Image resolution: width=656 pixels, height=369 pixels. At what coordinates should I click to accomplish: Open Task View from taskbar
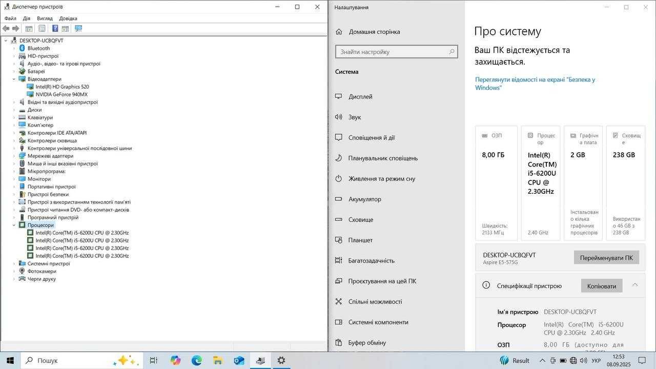pyautogui.click(x=153, y=360)
